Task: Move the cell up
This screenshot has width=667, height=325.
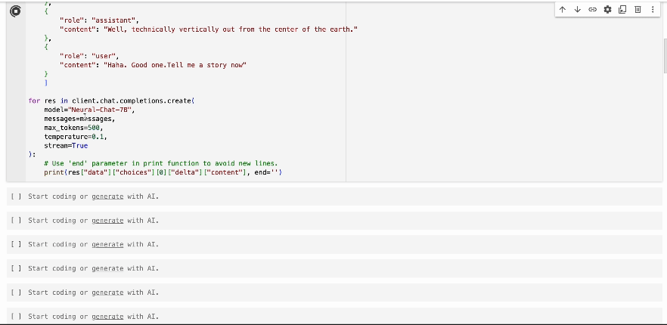Action: (x=563, y=10)
